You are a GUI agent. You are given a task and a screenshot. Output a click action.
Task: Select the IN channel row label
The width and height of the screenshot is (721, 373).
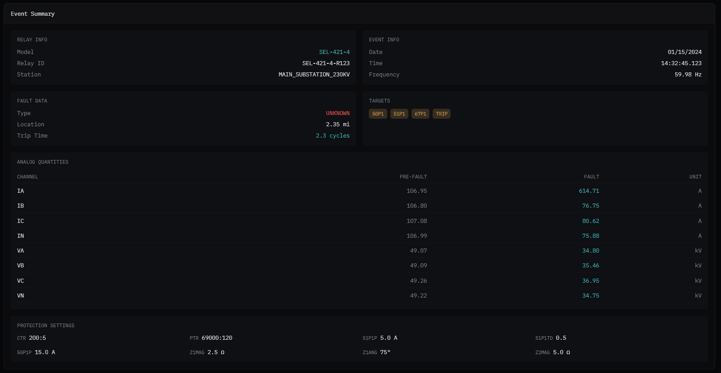coord(21,236)
